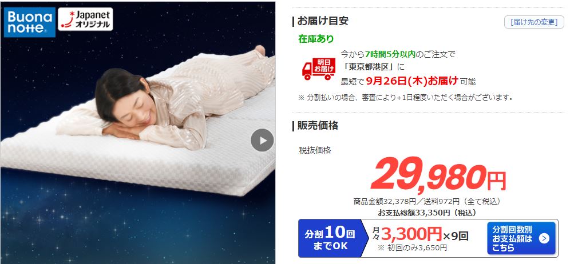Click the Japanet オリジナル badge
This screenshot has width=574, height=264.
[x=85, y=19]
